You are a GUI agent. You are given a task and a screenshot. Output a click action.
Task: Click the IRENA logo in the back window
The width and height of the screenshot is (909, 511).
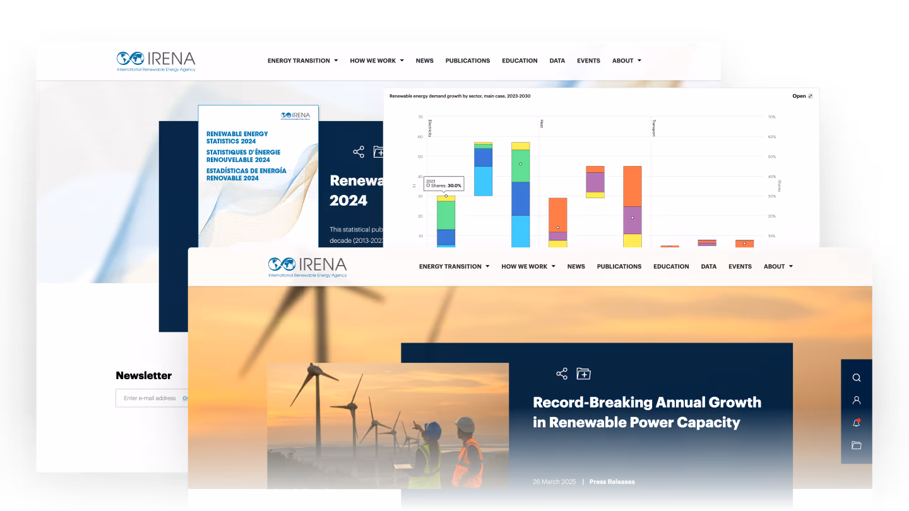point(156,61)
